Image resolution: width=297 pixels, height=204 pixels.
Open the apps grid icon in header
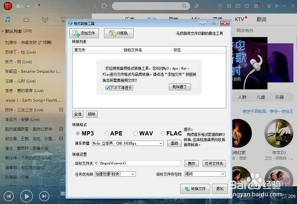229,6
